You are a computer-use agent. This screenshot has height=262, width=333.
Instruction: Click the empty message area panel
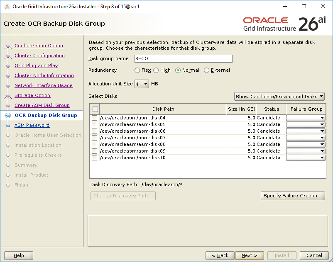(208, 231)
